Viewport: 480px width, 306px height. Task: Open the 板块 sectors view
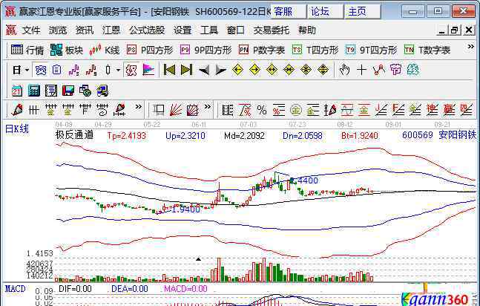[67, 50]
